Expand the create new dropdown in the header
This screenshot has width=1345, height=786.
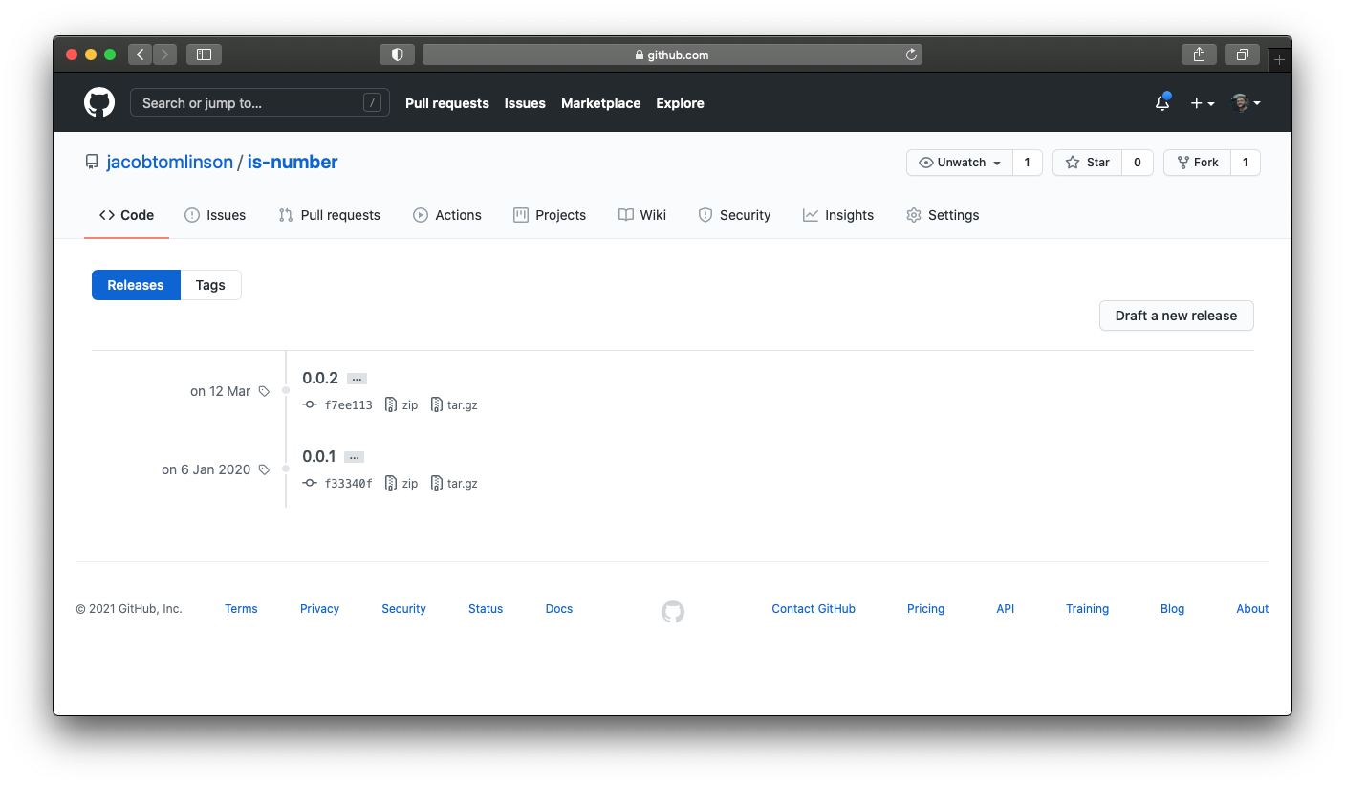coord(1202,102)
